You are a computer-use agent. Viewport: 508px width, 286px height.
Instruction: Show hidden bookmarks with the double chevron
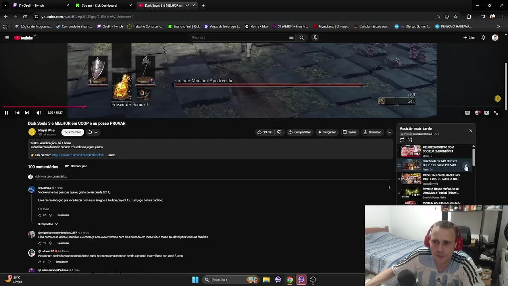pos(498,27)
